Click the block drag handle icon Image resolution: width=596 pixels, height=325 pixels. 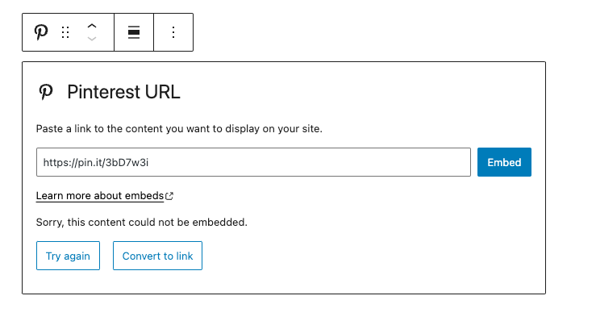[66, 32]
